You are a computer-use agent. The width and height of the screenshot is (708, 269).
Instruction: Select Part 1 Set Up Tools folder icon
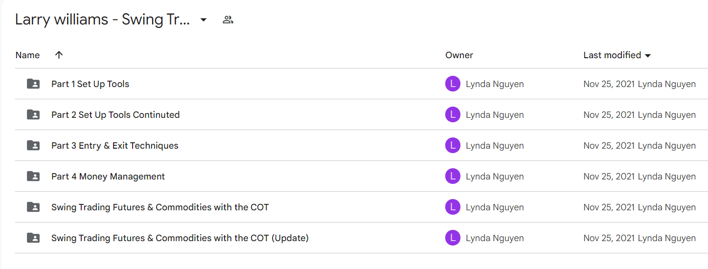pos(33,84)
